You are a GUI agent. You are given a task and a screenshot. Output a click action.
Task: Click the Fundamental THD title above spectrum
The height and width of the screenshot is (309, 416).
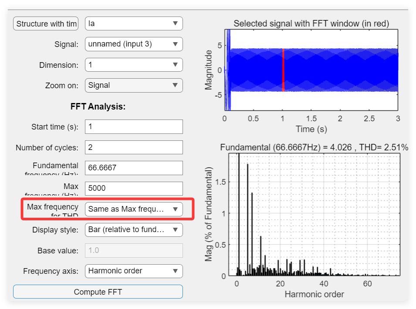[x=314, y=147]
